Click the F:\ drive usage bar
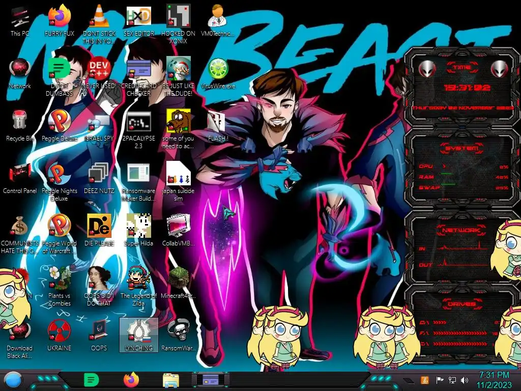This screenshot has height=391, width=521. (460, 333)
